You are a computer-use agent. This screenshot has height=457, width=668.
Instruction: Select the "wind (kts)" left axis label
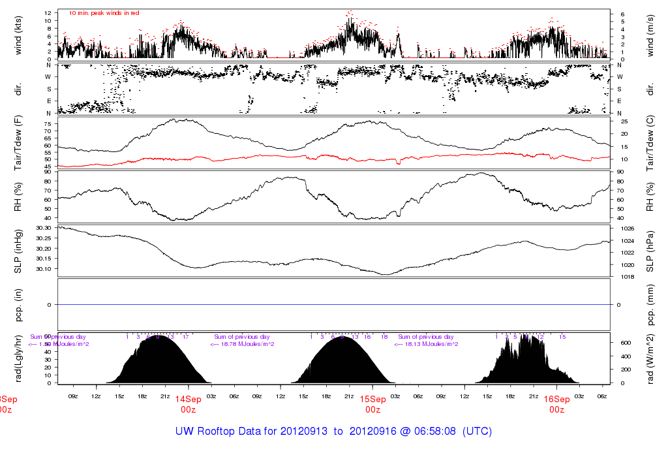18,35
